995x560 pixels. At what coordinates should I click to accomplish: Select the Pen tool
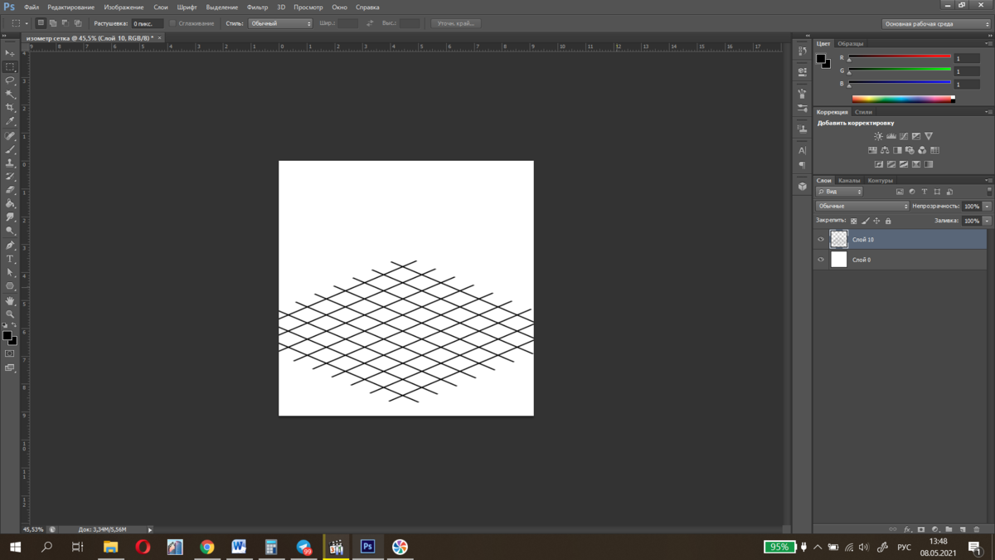click(x=10, y=246)
